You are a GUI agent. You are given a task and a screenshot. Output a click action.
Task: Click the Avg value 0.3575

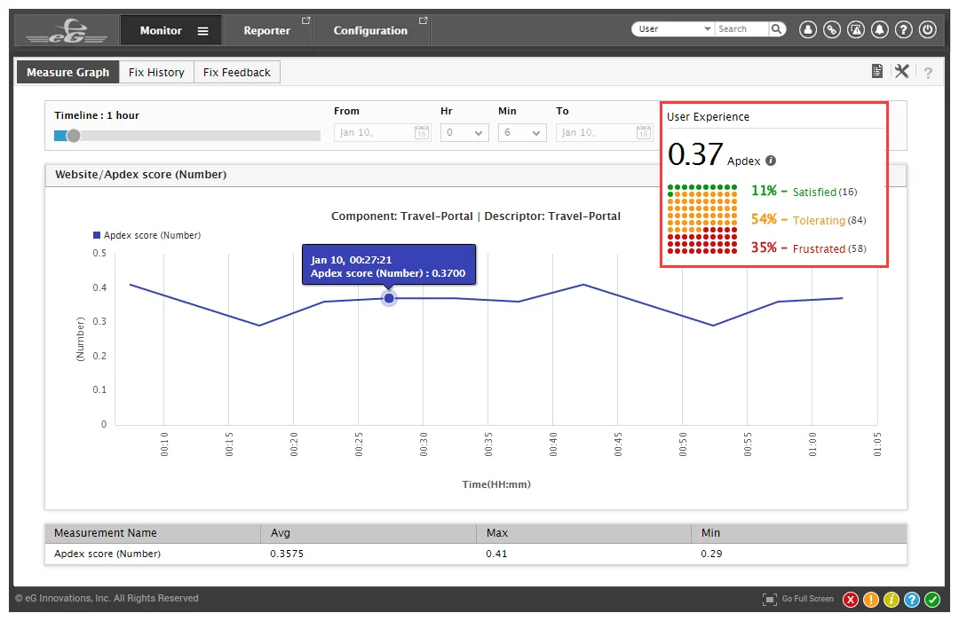[x=287, y=554]
